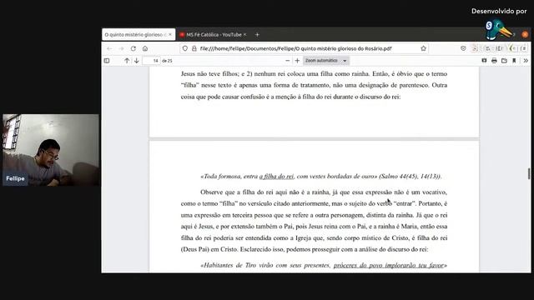Click Fellipe's webcam video thumbnail

tap(51, 150)
